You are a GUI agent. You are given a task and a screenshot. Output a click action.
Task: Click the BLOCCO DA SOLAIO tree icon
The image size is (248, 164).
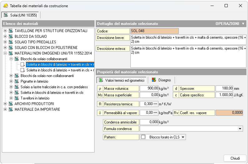(11, 36)
